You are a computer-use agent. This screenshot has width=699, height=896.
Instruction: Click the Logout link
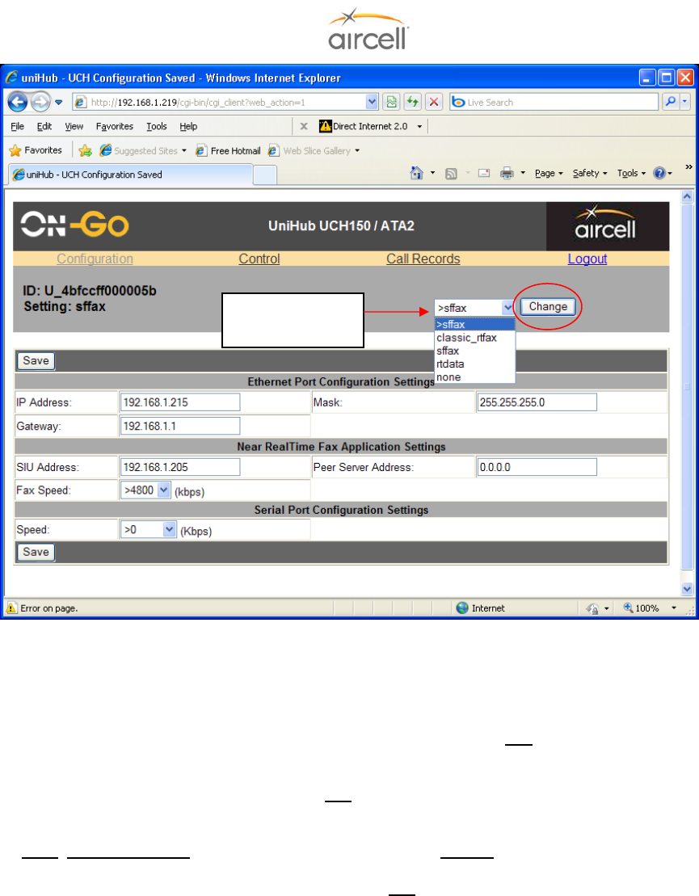(587, 259)
